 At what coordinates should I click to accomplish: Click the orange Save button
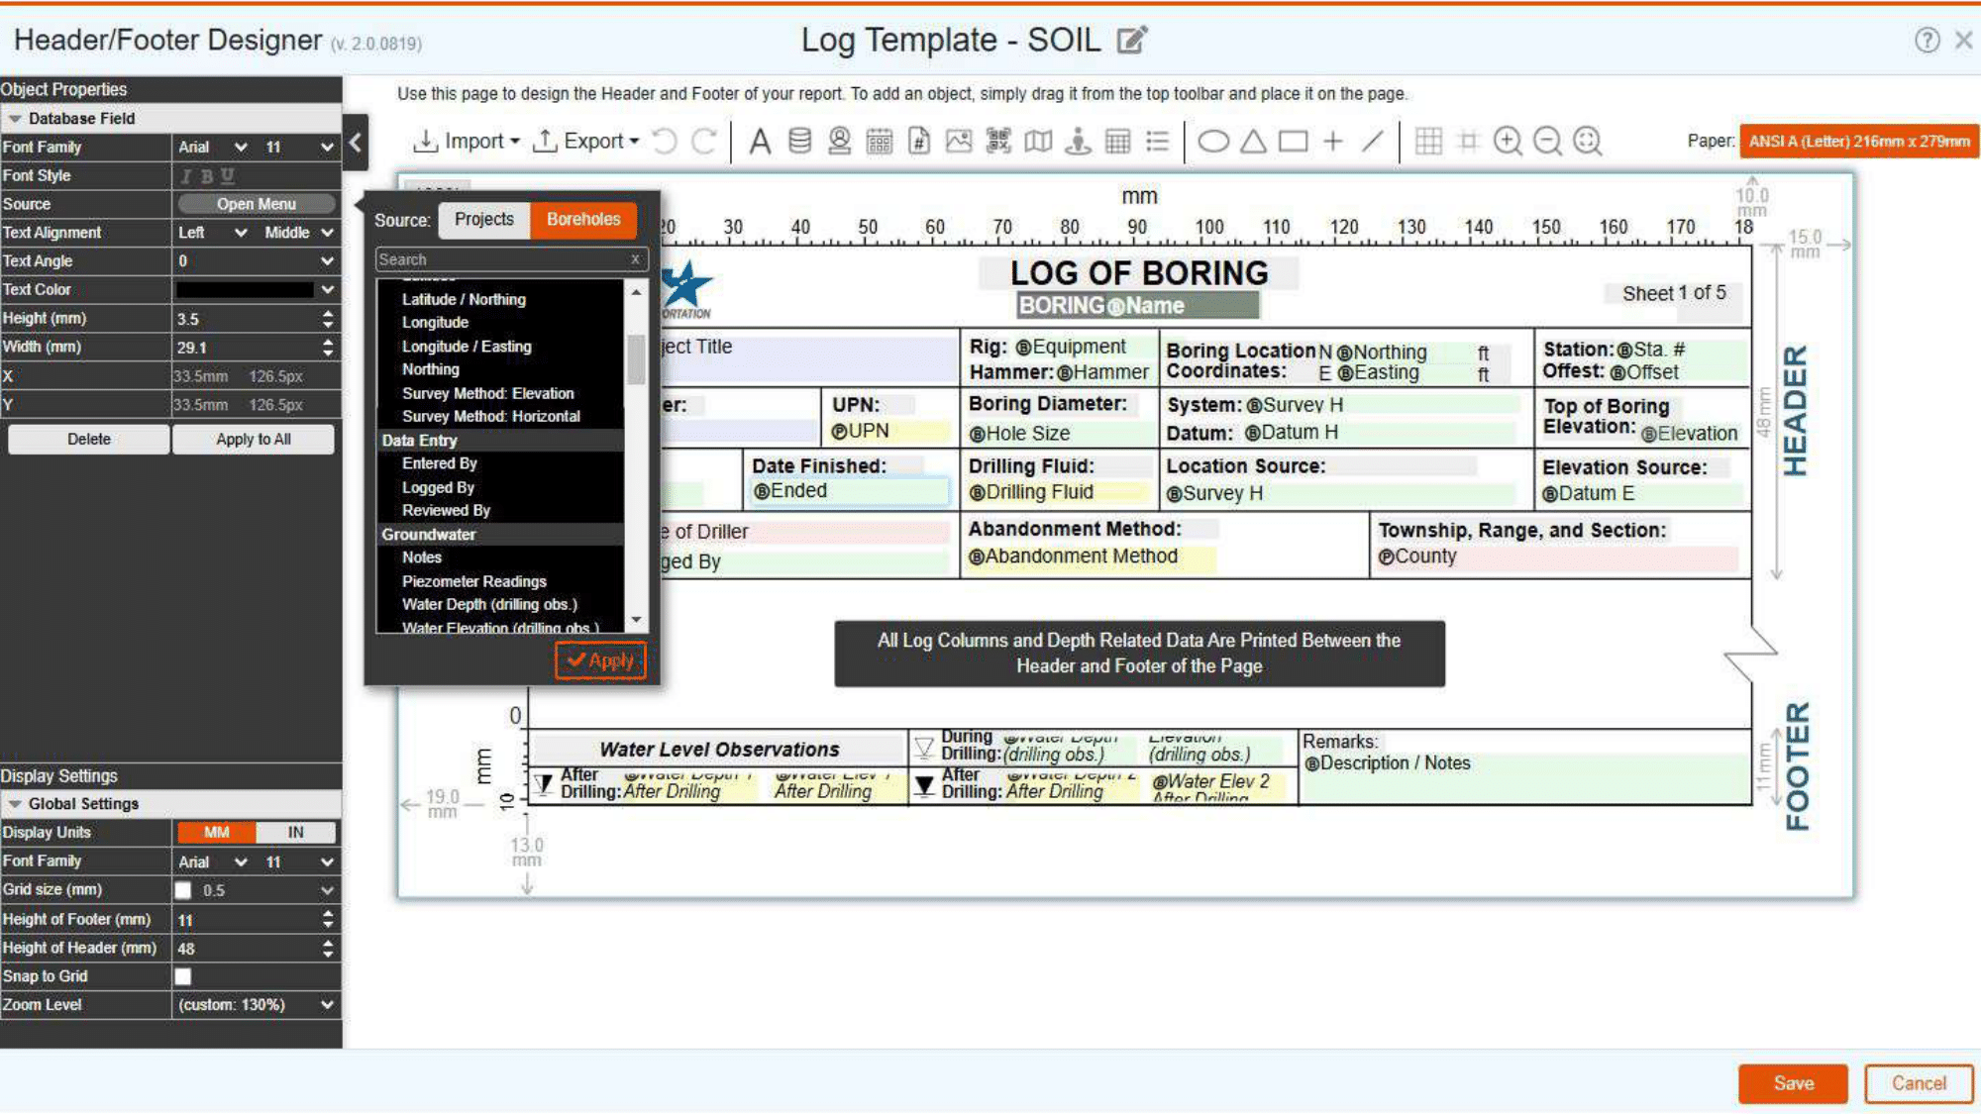tap(1793, 1083)
